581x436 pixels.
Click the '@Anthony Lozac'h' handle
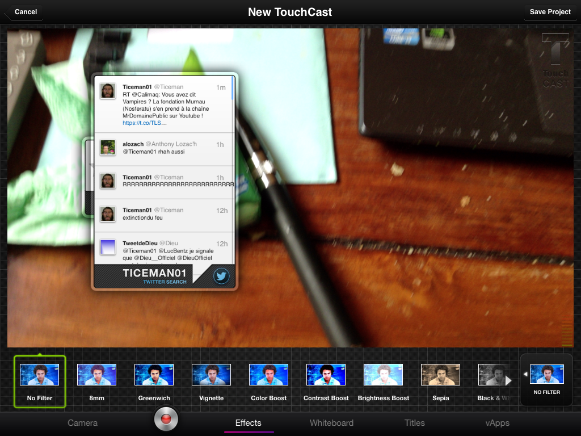click(171, 144)
